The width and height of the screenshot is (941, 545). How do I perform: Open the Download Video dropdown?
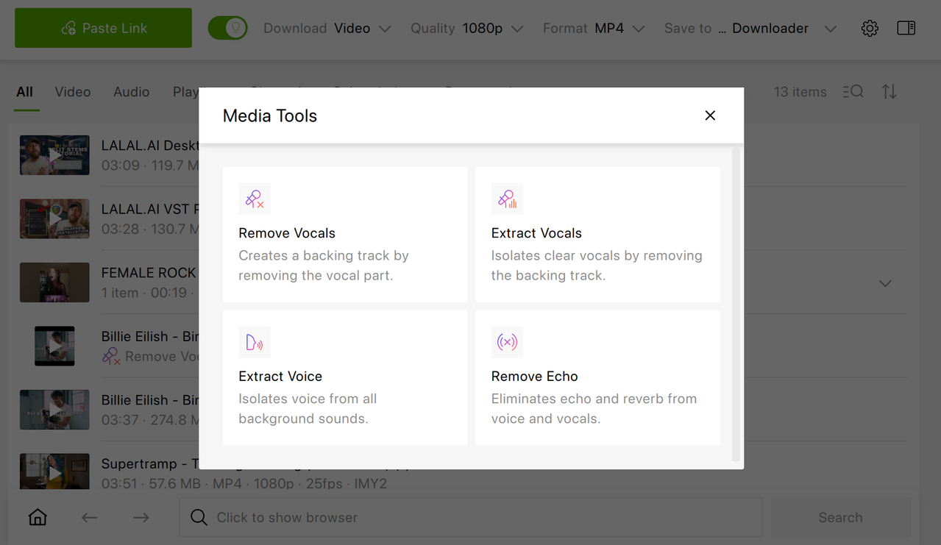[x=327, y=28]
